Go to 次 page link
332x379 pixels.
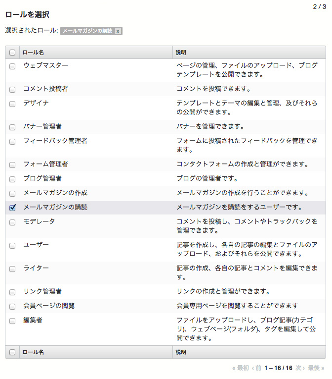pyautogui.click(x=300, y=368)
